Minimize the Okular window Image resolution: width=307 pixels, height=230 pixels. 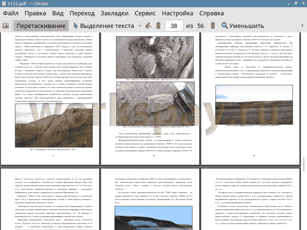[x=289, y=4]
